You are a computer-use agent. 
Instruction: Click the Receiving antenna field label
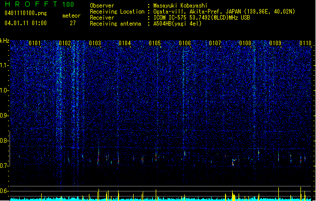(x=116, y=24)
